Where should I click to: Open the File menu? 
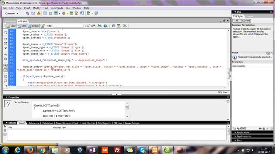(x=5, y=8)
